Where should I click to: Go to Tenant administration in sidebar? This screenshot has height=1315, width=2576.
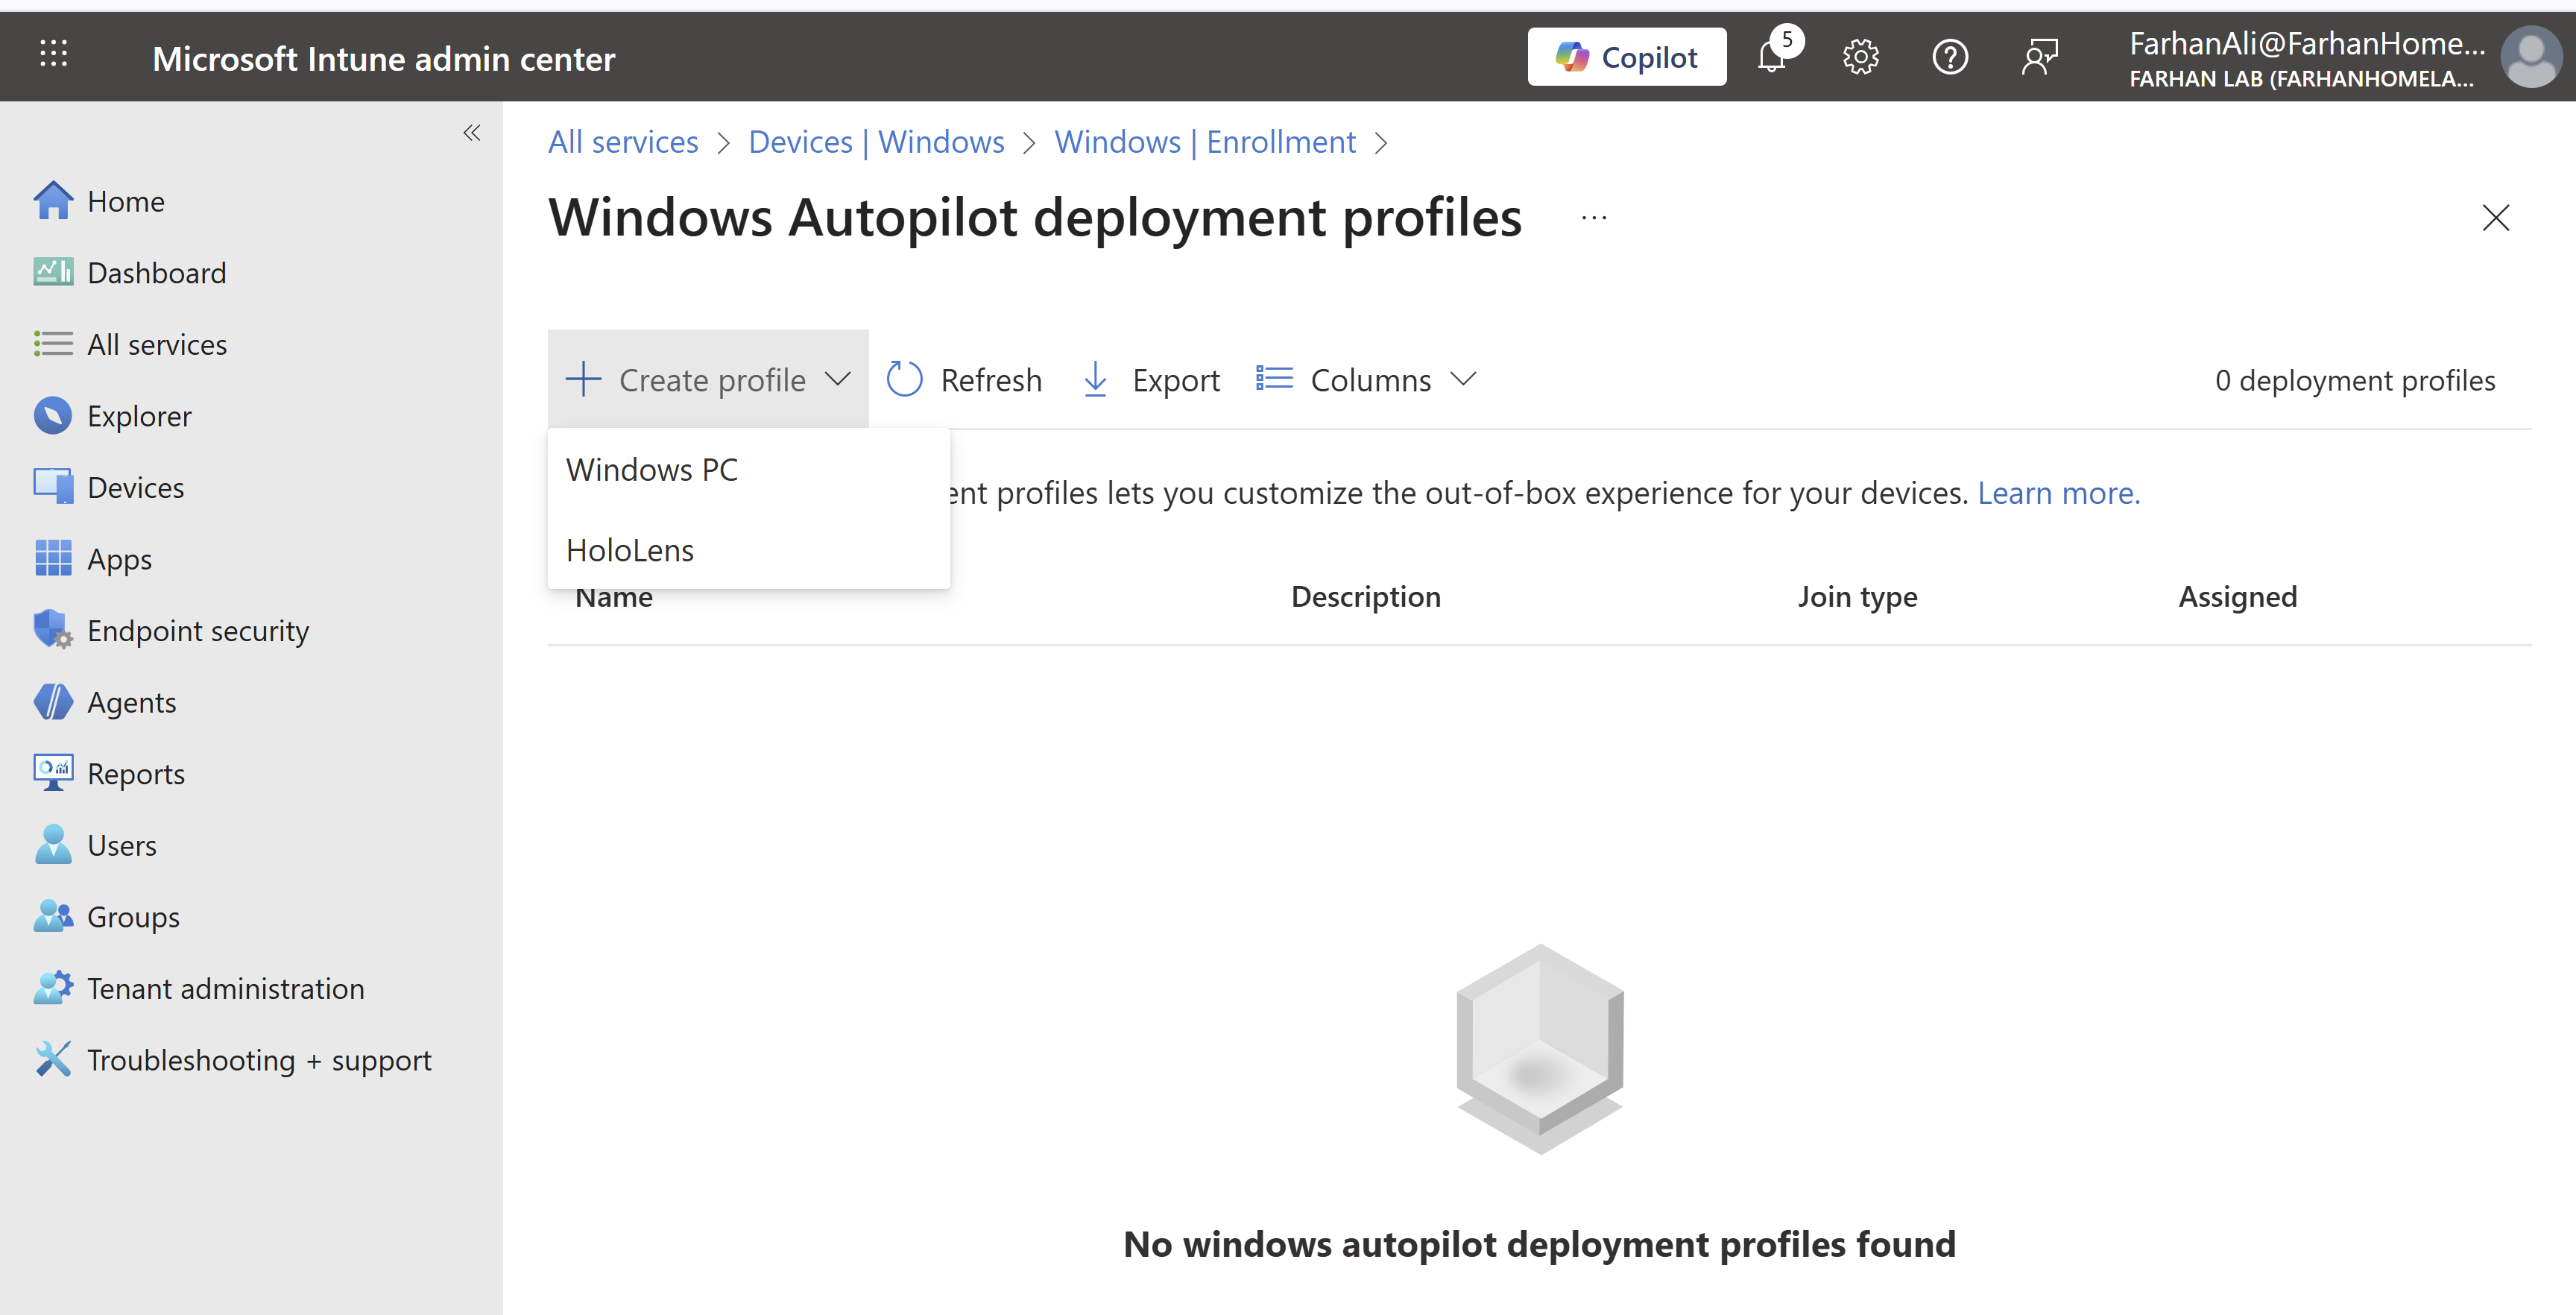coord(225,989)
